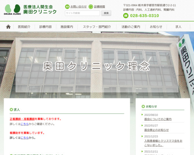Click the Okuda Clinic bean logo
Screen dimensions: 194x155
click(x=12, y=10)
